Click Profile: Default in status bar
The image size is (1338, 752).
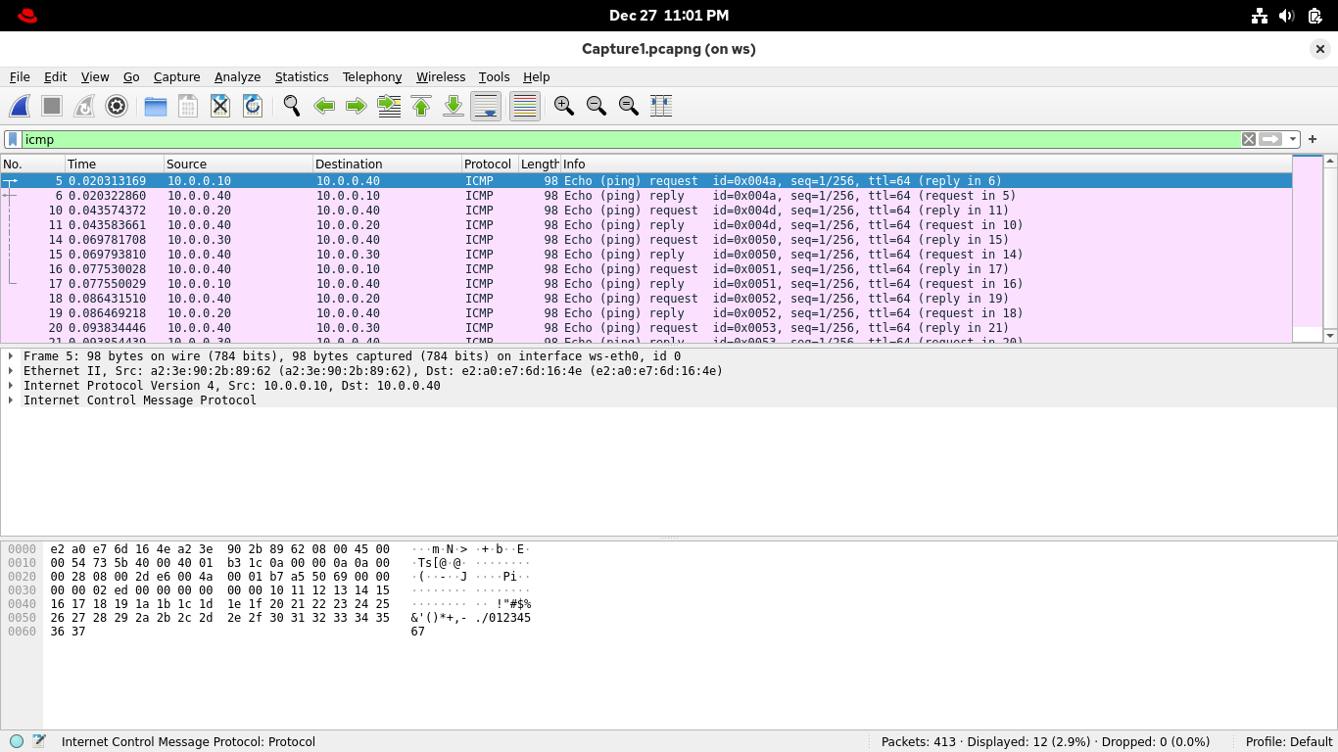coord(1288,741)
